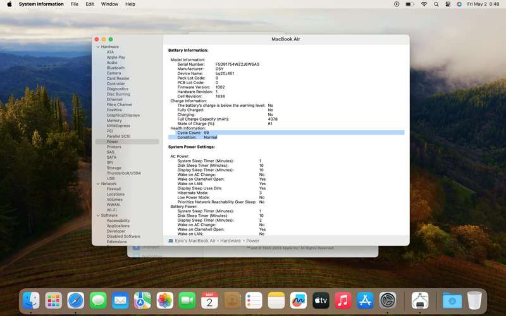Open Messages app in the Dock

point(98,301)
